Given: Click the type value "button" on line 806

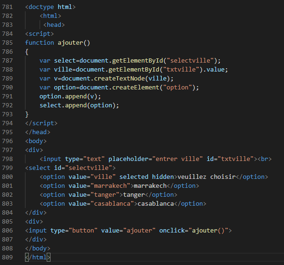Looking at the screenshot, I should (x=83, y=231).
